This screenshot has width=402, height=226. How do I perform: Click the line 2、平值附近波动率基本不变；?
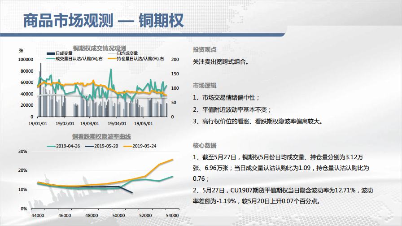pyautogui.click(x=232, y=110)
